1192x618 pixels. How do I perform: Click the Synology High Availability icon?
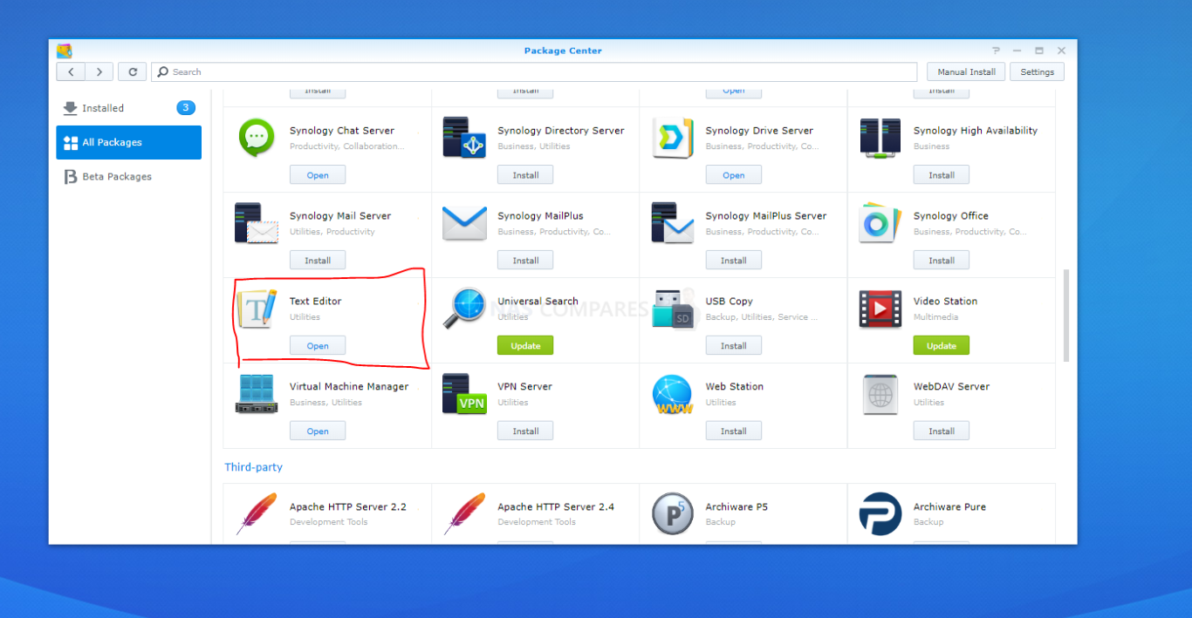pos(880,138)
